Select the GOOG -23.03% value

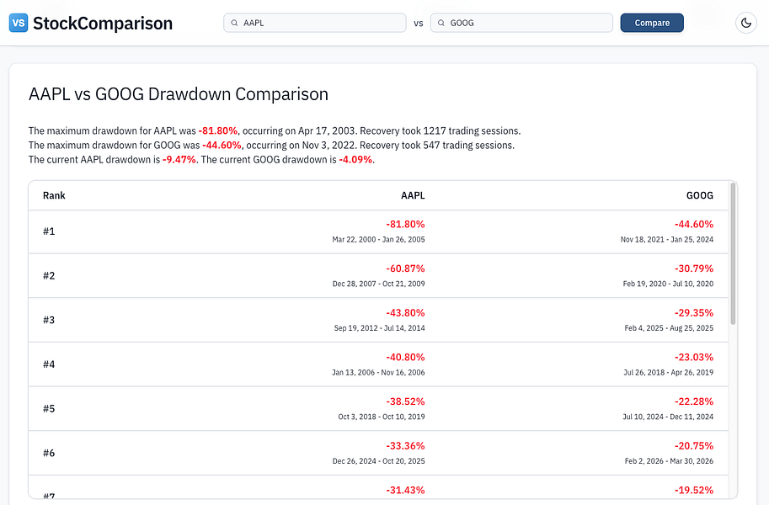pos(693,358)
